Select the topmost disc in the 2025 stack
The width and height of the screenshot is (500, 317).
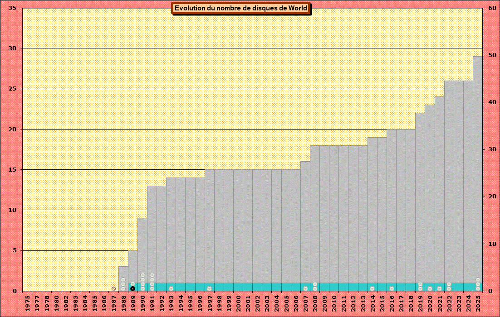pos(478,280)
